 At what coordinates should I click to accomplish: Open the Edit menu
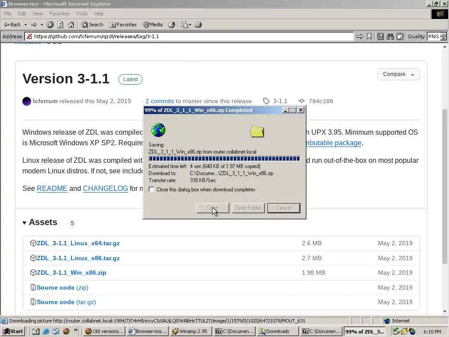[22, 14]
